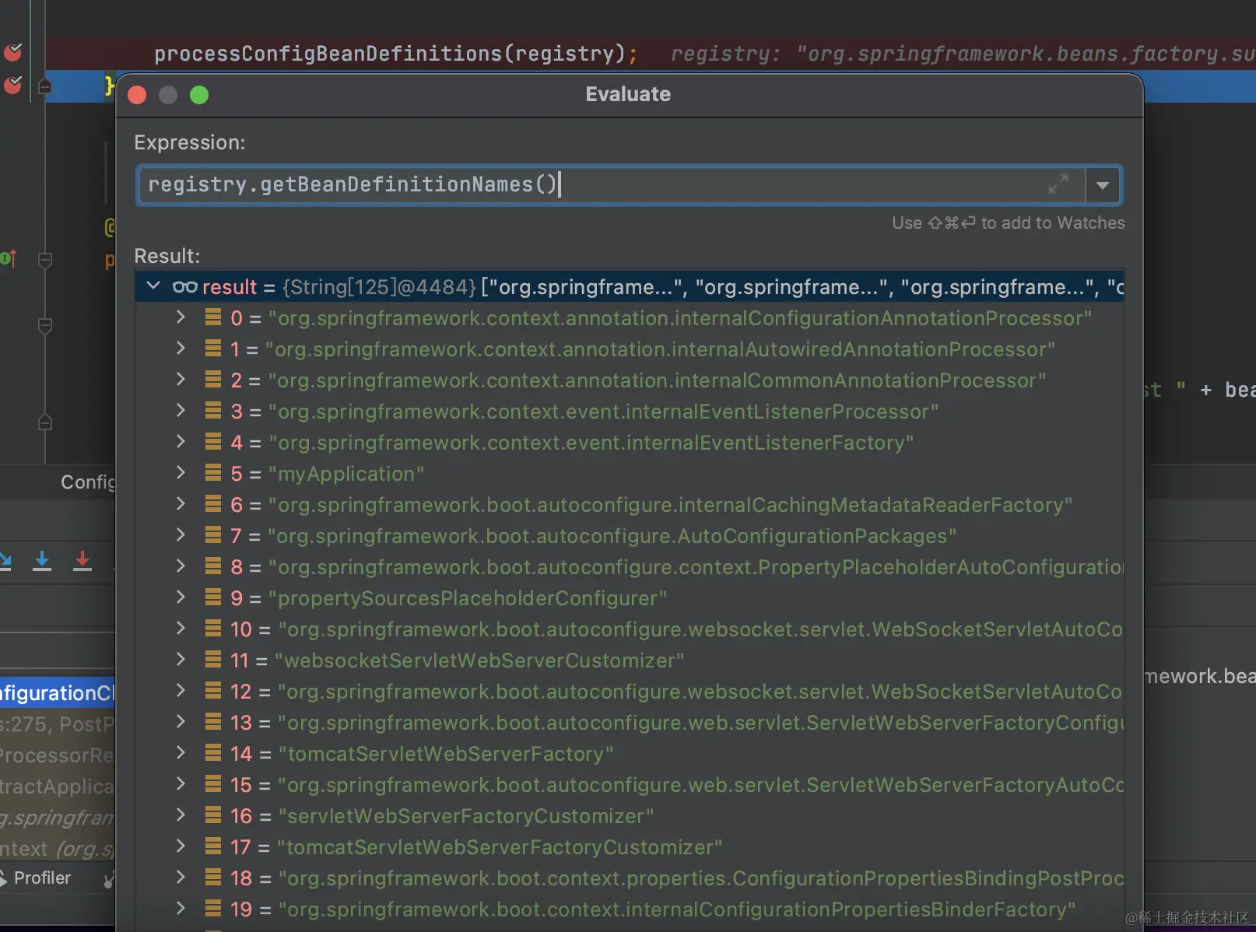Select the internalConfigurationAnnotationProcessor value text

click(x=680, y=318)
